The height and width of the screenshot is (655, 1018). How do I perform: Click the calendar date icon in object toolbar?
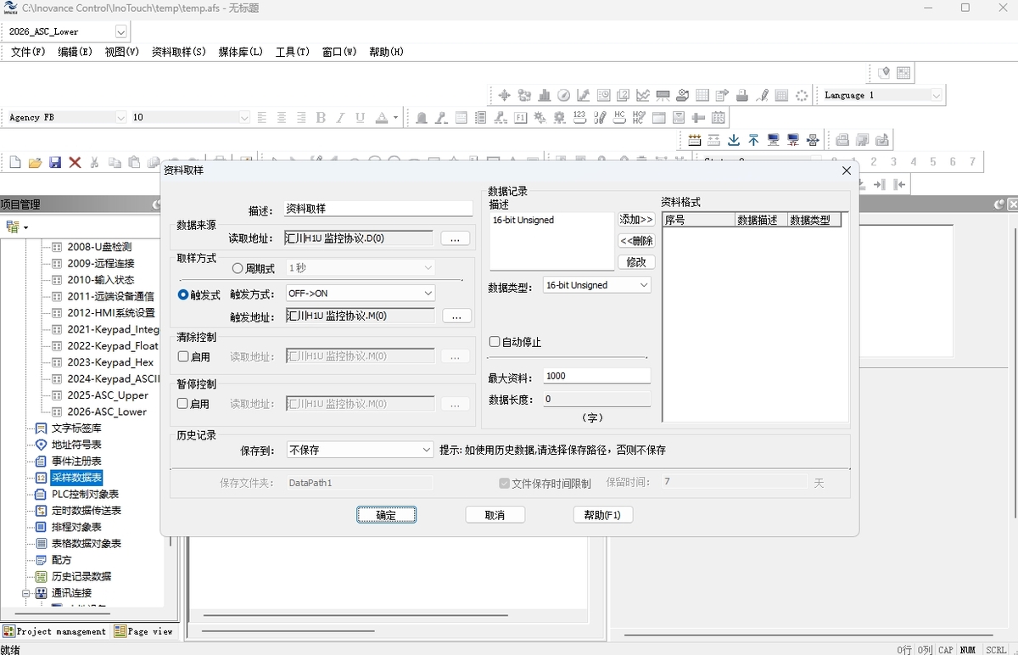[x=719, y=117]
